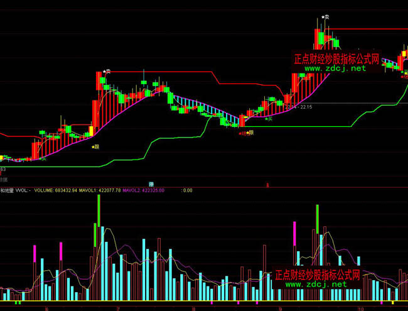Viewport: 408px width, 311px height.
Task: Jump to month 7 on time axis
Action: pos(117,308)
